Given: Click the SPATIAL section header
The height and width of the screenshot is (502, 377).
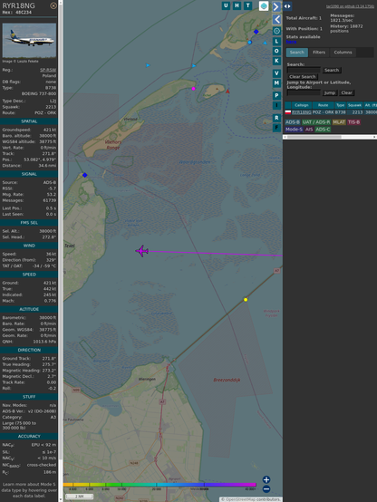Looking at the screenshot, I should point(29,121).
